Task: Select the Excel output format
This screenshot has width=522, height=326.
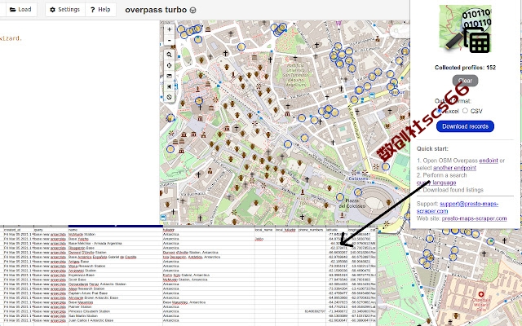Action: [x=440, y=111]
